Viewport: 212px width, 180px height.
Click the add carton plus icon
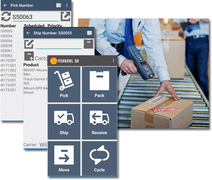pyautogui.click(x=29, y=56)
